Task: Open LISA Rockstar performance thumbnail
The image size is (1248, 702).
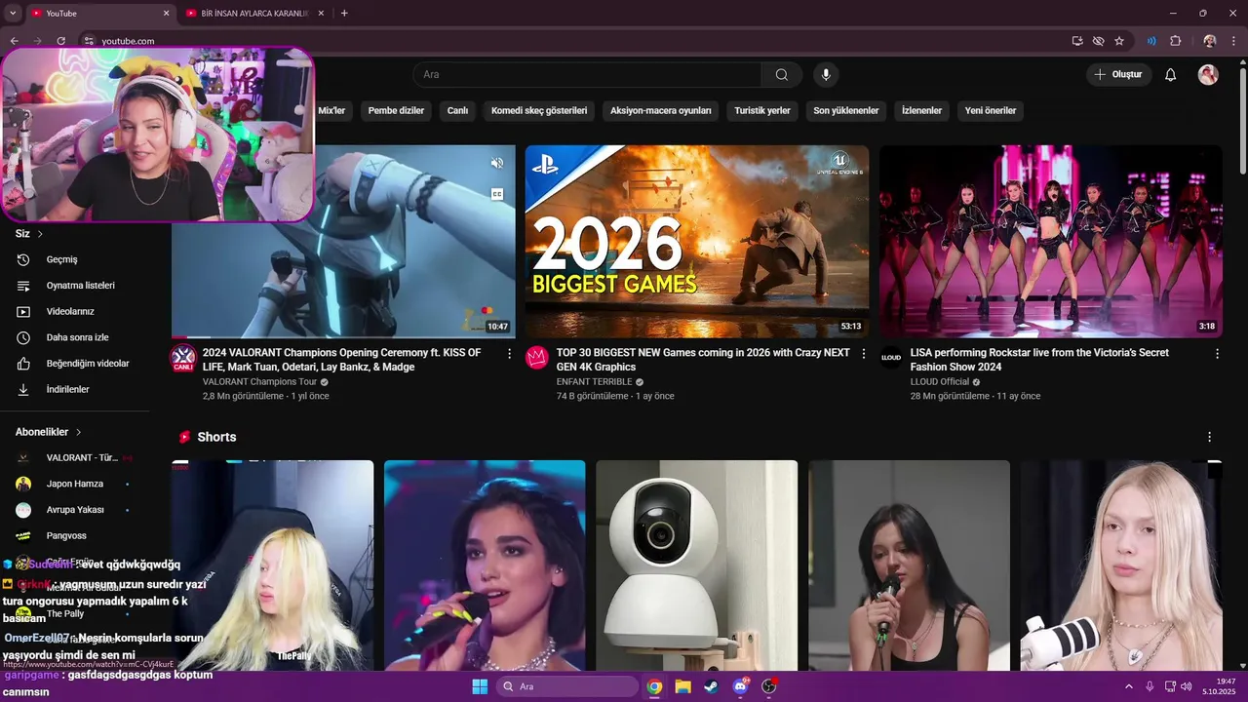Action: 1051,242
